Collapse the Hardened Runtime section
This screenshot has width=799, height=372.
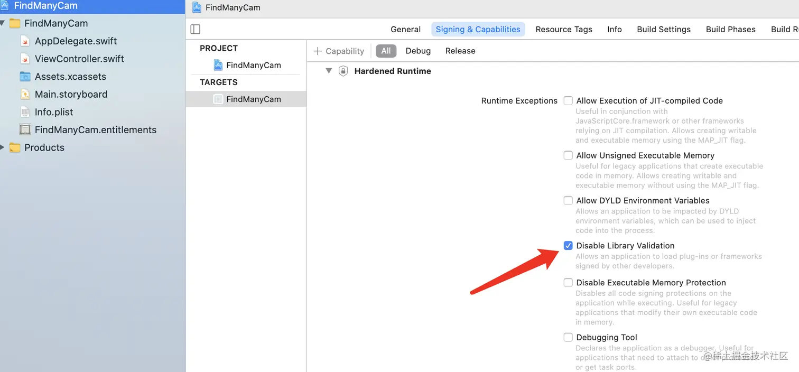tap(329, 71)
